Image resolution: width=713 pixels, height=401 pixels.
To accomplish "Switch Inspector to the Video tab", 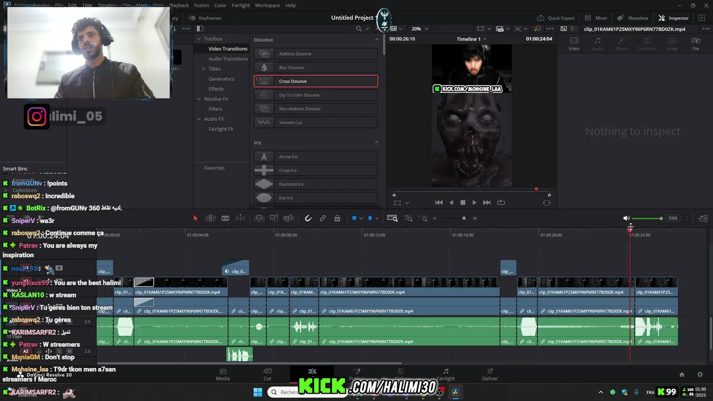I will pos(574,43).
